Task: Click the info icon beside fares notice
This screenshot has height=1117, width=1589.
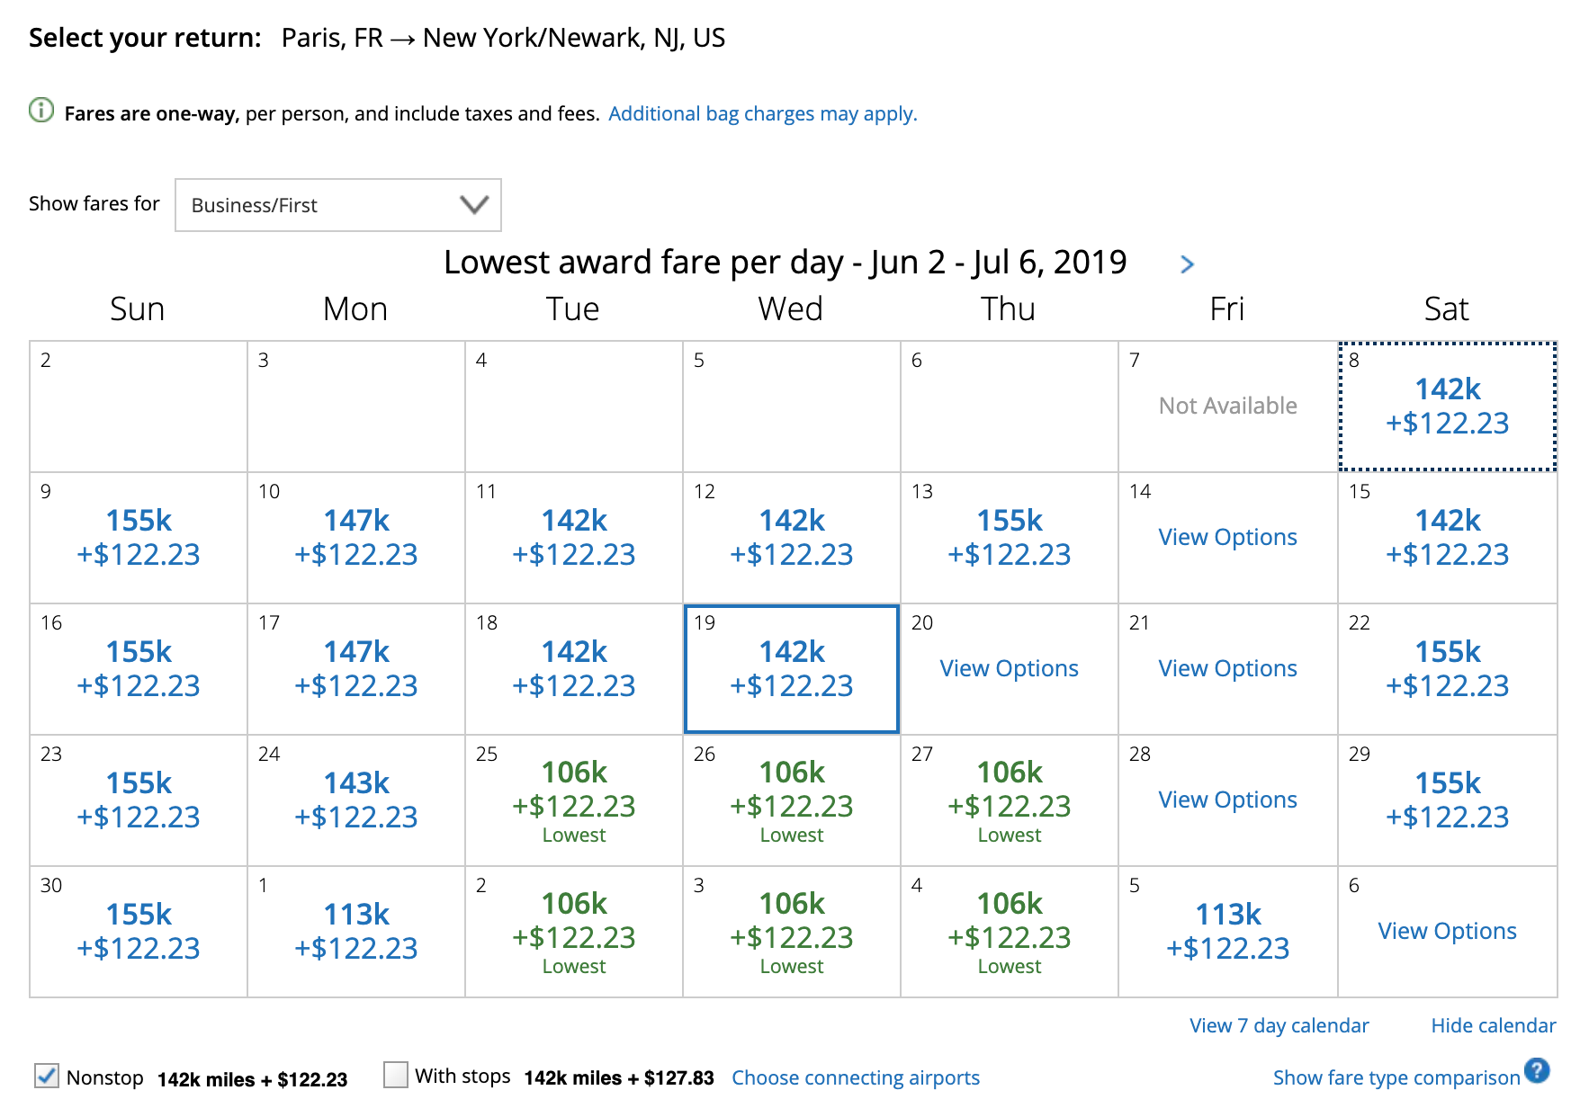Action: pyautogui.click(x=41, y=111)
